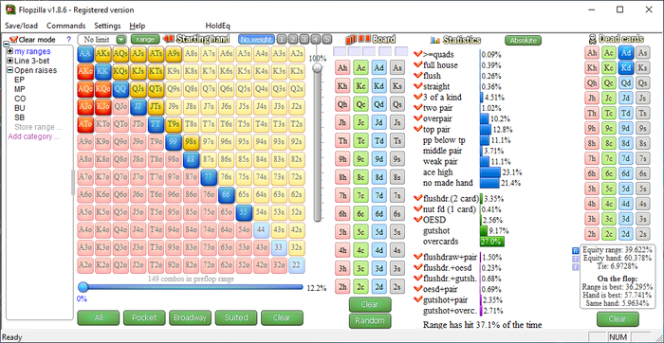Click the vertical 100% weight slider handle
This screenshot has height=343, width=664.
(x=317, y=68)
